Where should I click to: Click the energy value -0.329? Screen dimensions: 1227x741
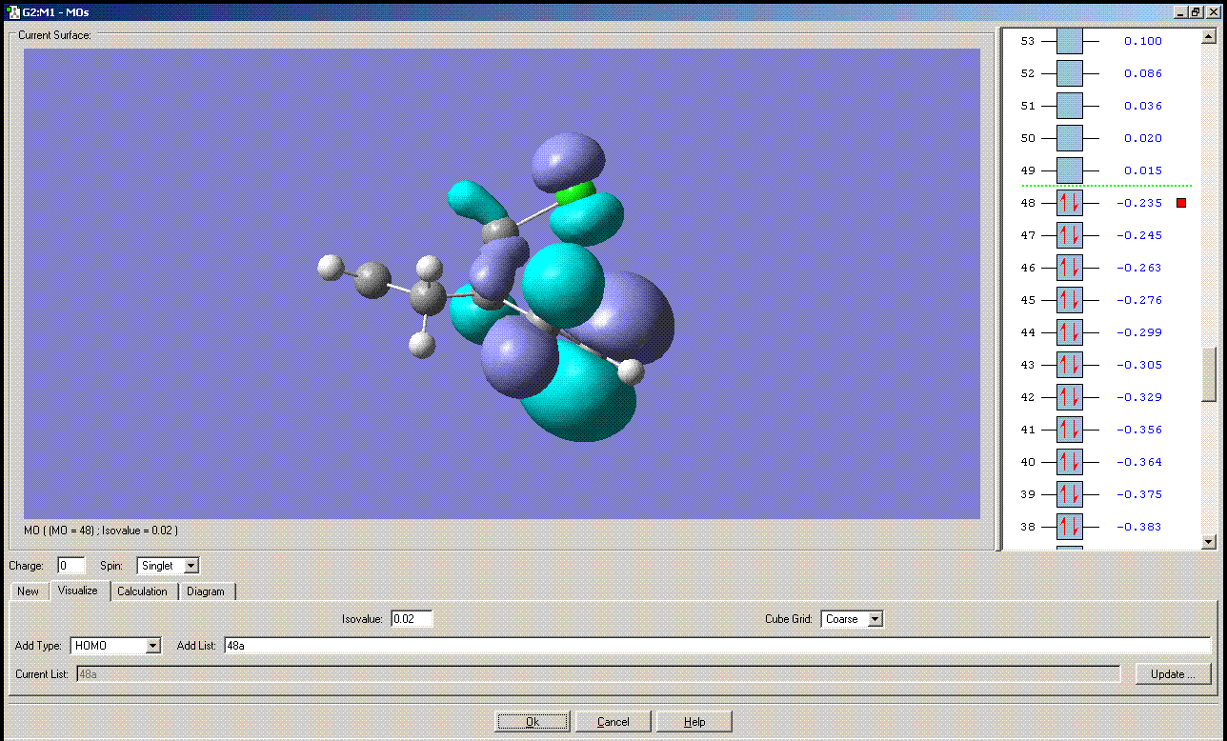(1139, 397)
